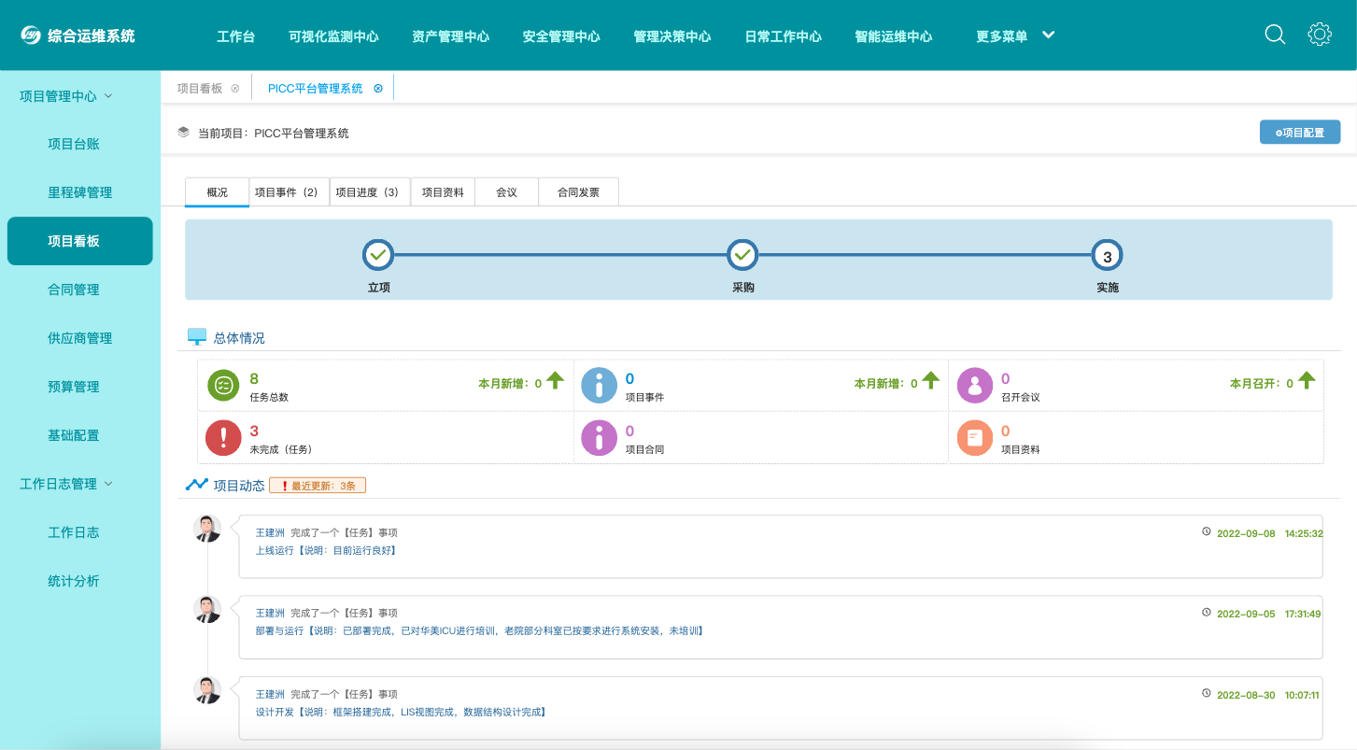Click the 部署与运行 activity description
Viewport: 1357px width, 750px height.
point(479,630)
